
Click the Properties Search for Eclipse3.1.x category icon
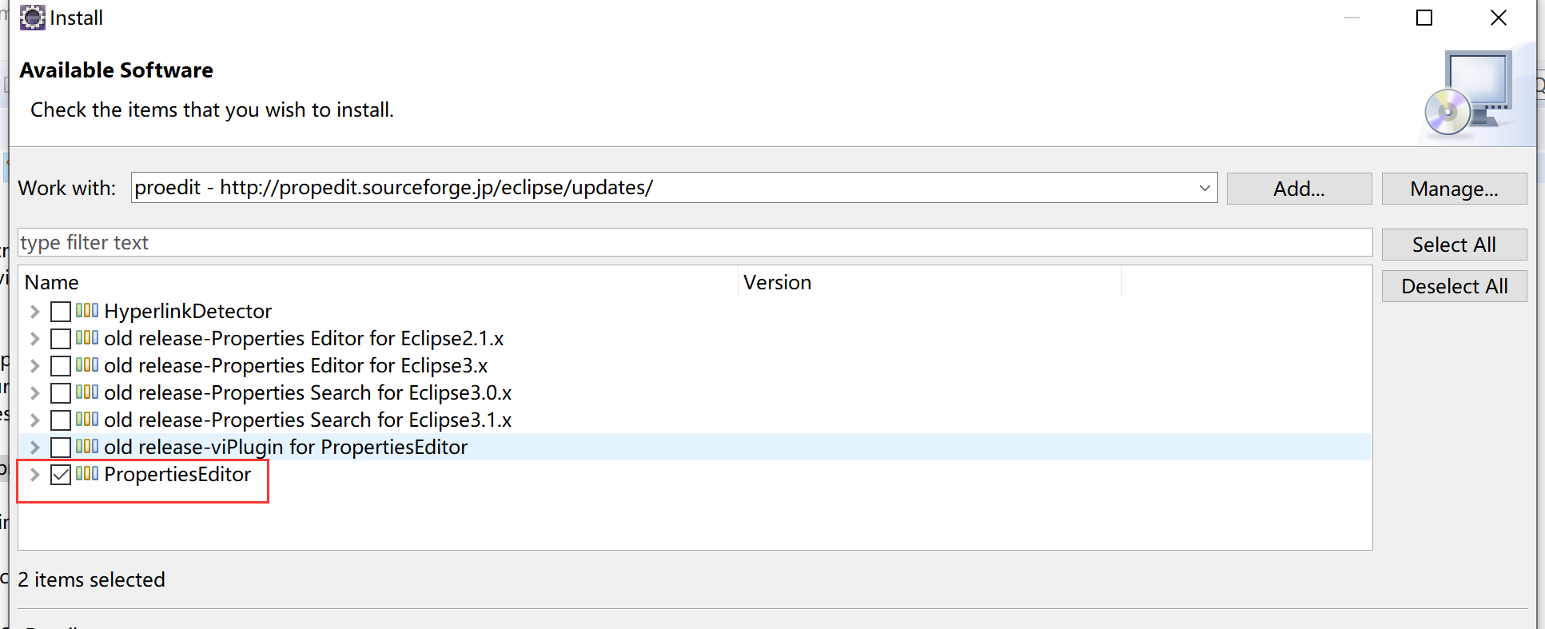point(87,419)
